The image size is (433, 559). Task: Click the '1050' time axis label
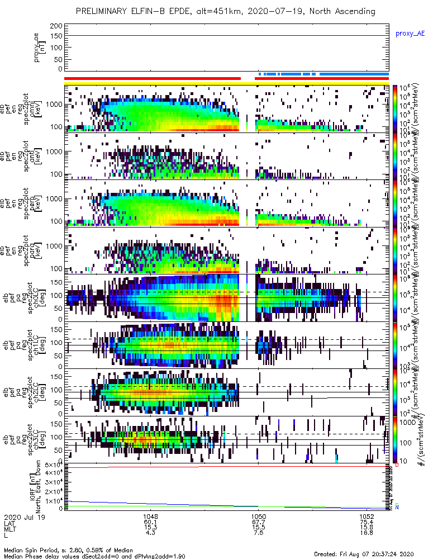(258, 517)
